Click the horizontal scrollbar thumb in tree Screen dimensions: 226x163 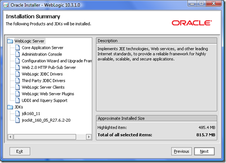click(x=45, y=137)
